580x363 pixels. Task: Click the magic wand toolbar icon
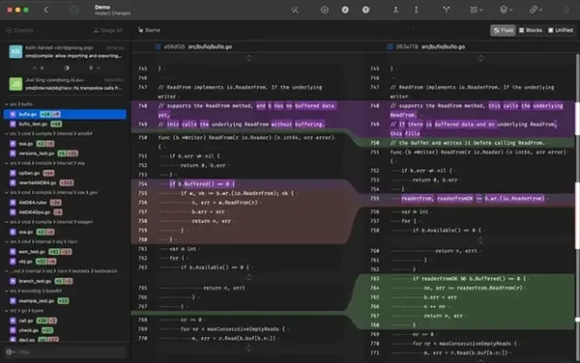click(295, 10)
